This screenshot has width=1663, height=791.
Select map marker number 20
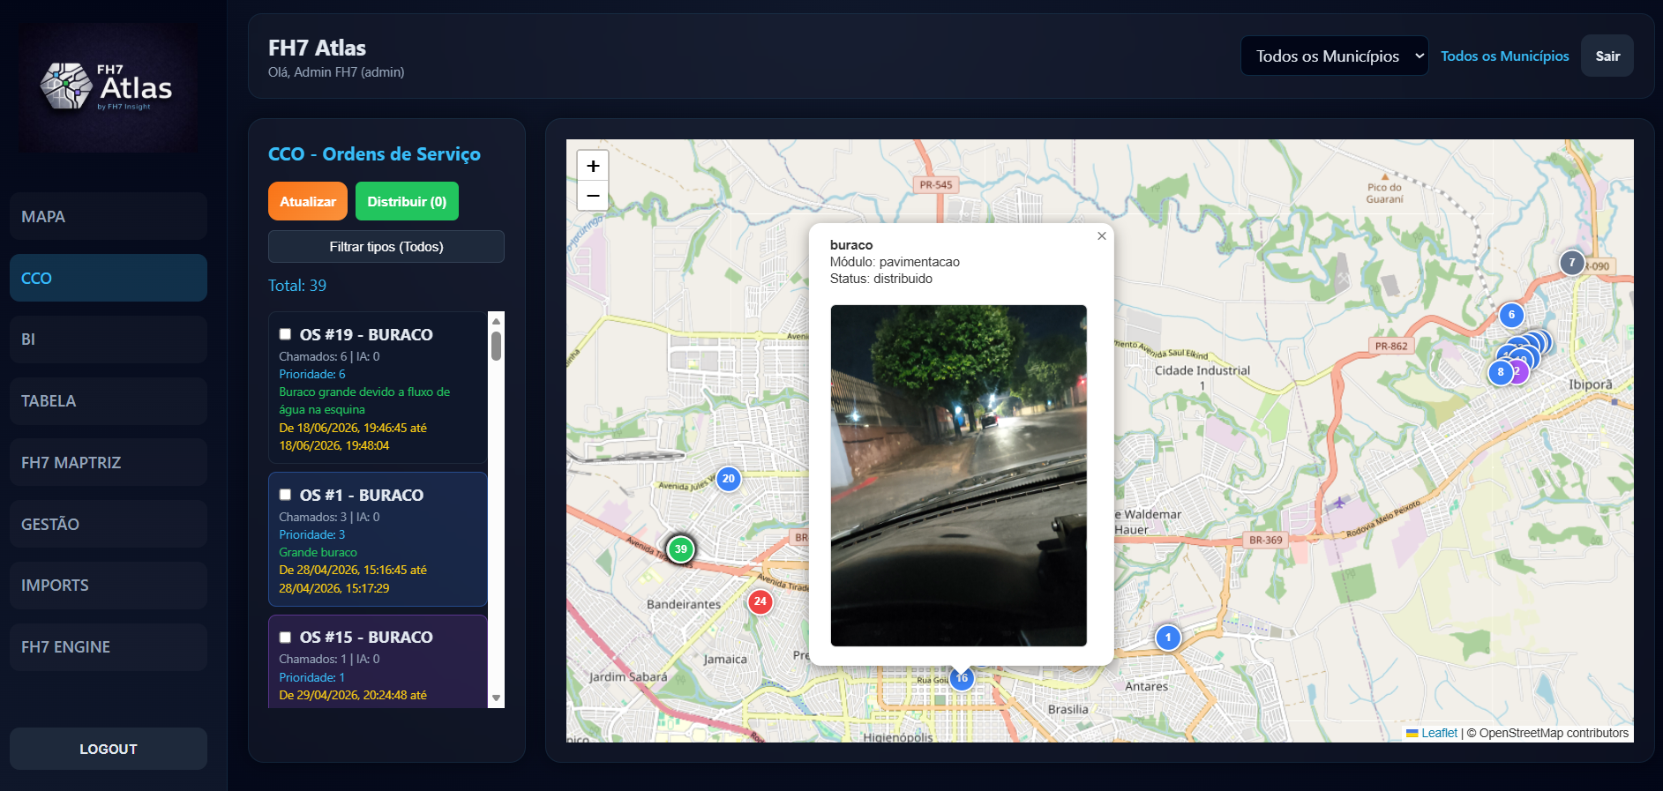click(x=728, y=479)
